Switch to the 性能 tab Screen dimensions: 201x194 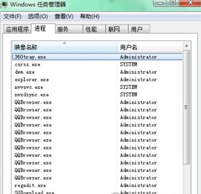pos(94,29)
